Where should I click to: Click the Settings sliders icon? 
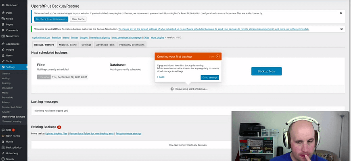click(x=3, y=67)
